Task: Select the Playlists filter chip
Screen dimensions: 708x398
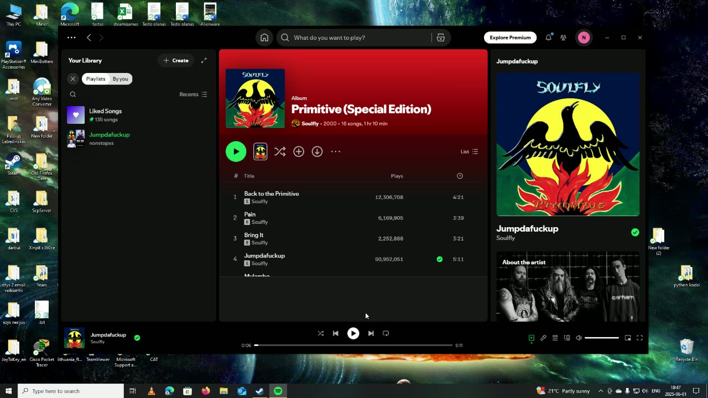Action: point(96,79)
